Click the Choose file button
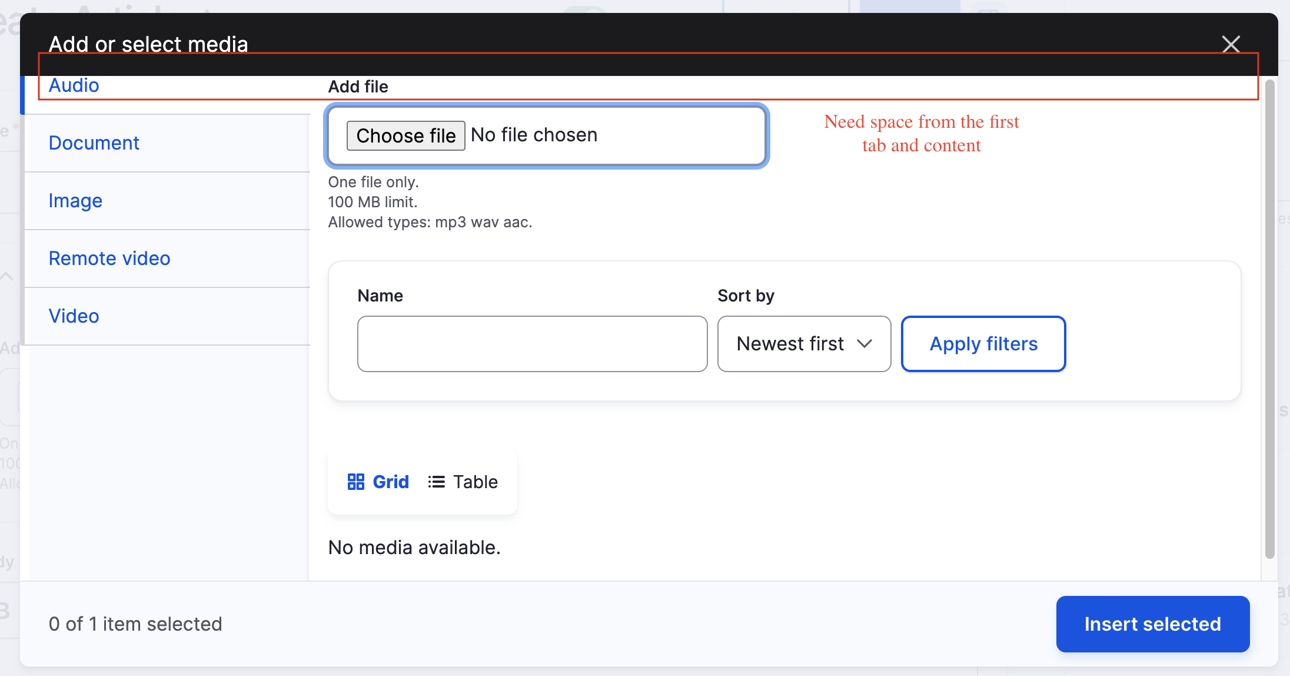Image resolution: width=1290 pixels, height=676 pixels. coord(405,135)
